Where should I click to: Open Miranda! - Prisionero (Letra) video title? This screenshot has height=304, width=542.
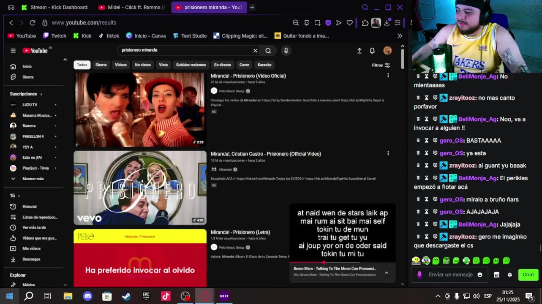240,232
